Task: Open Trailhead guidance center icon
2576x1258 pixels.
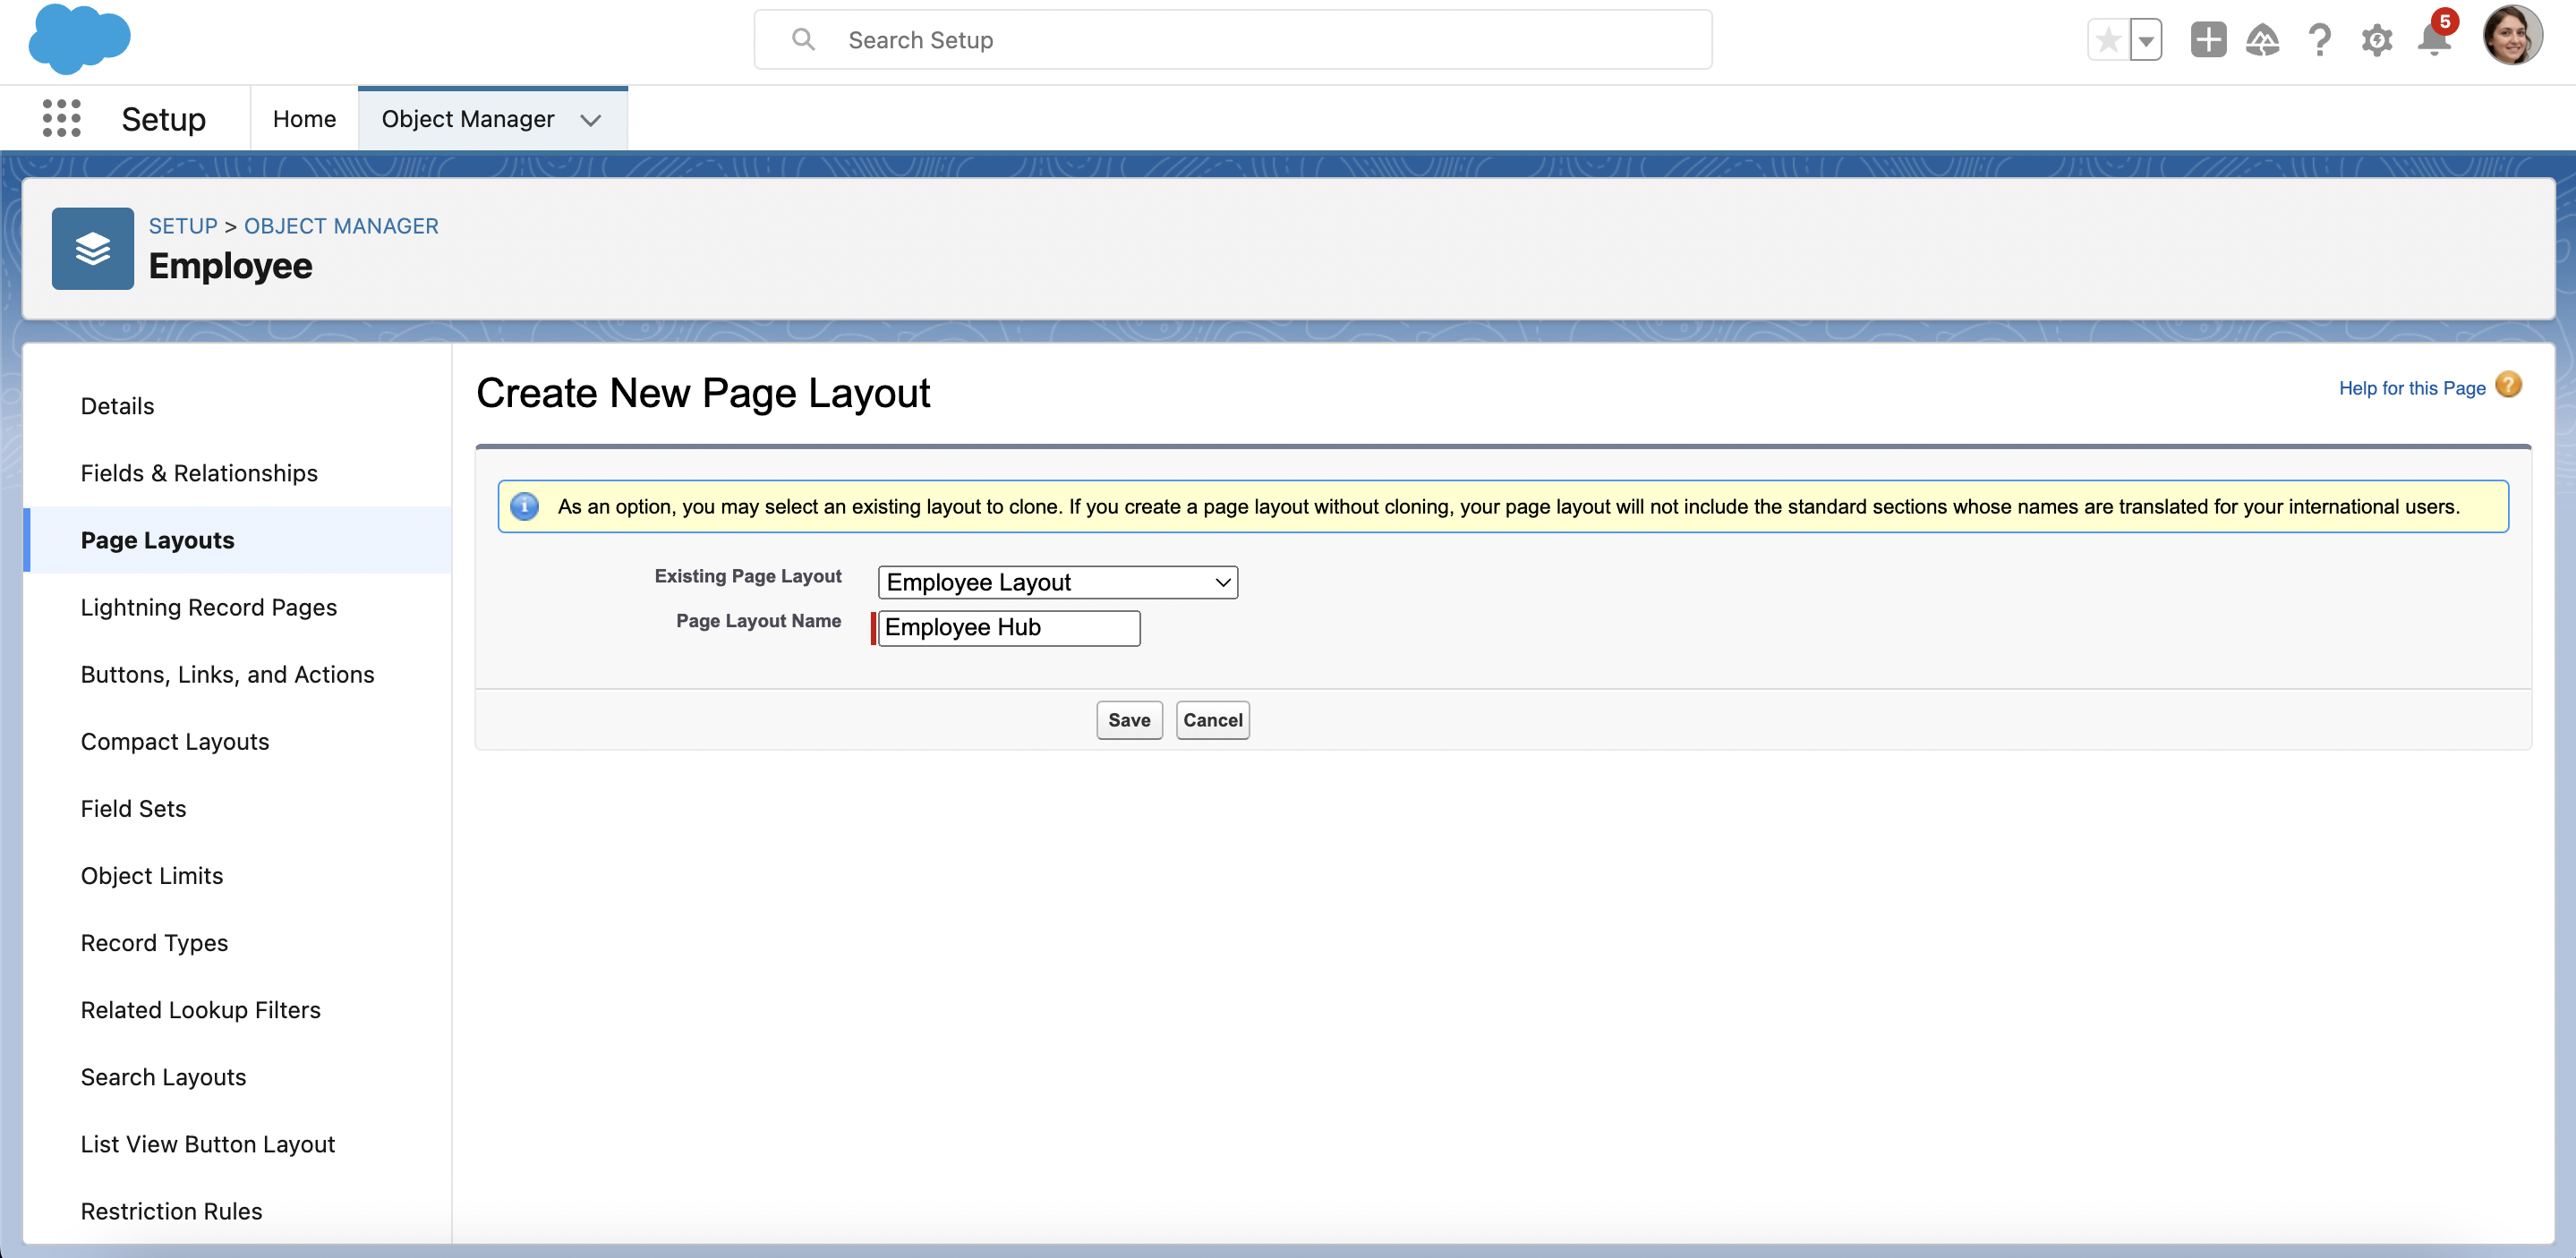Action: point(2263,40)
